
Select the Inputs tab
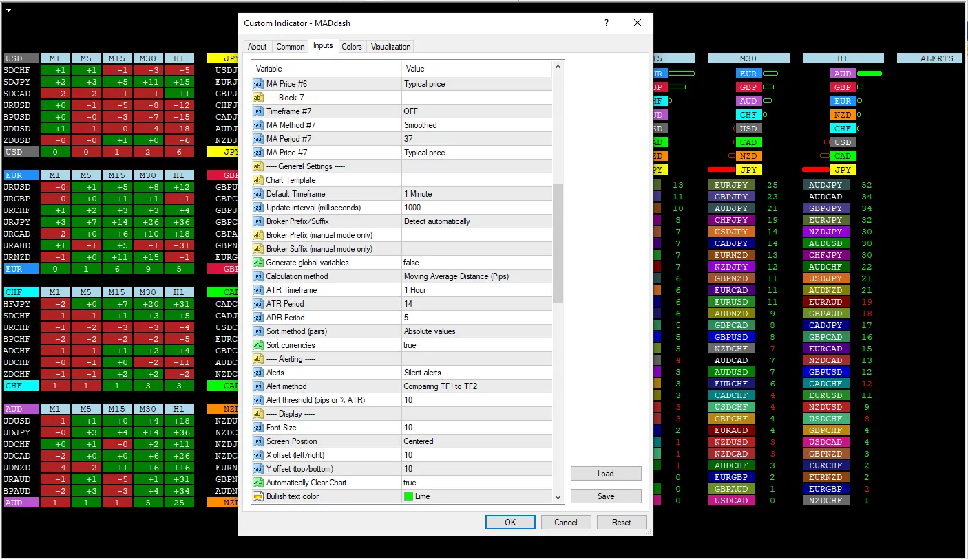pos(323,45)
